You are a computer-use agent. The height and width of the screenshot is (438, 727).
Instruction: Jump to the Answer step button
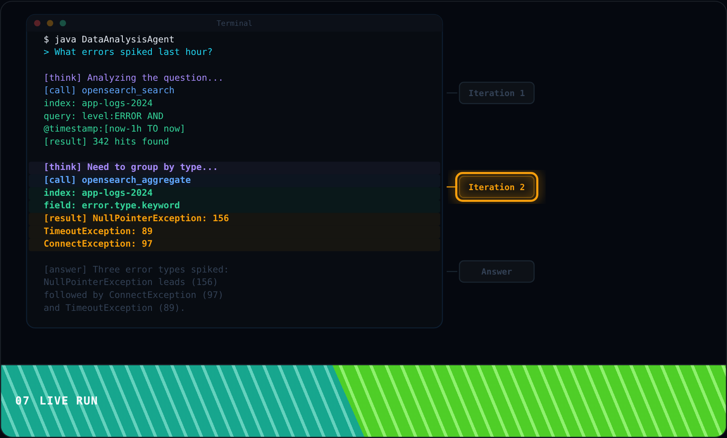tap(497, 272)
